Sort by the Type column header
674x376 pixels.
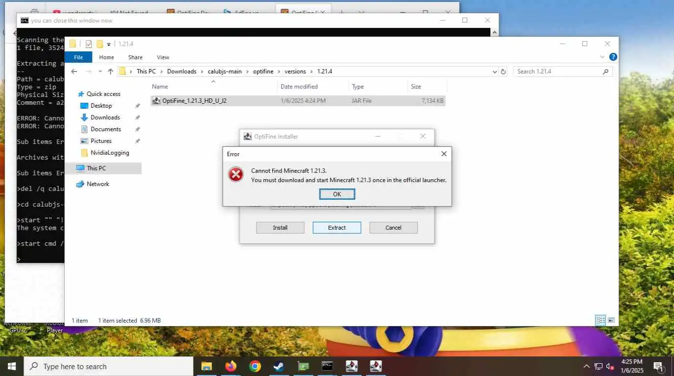tap(378, 87)
